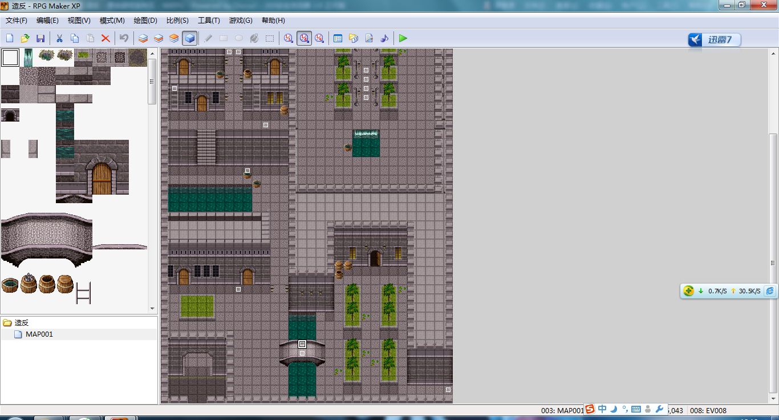Open the 文件(F) menu

[17, 21]
